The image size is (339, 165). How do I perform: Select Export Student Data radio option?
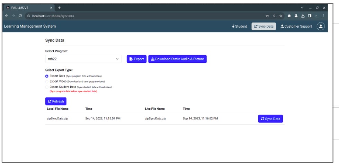coord(47,87)
